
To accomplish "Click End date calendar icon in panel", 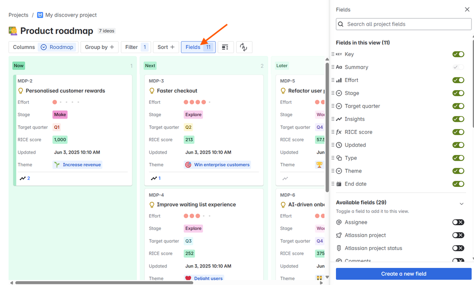I will (339, 184).
